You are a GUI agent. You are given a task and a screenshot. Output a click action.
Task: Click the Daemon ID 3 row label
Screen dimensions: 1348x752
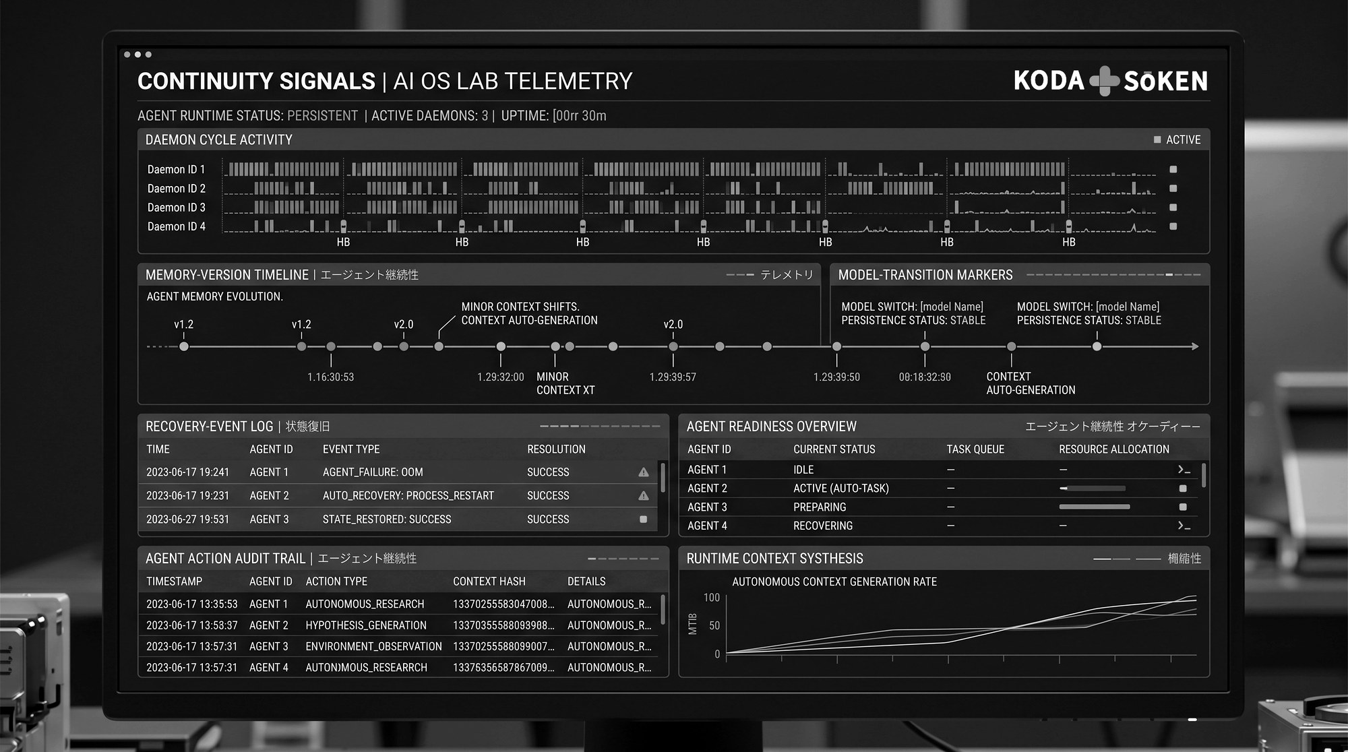pyautogui.click(x=177, y=208)
